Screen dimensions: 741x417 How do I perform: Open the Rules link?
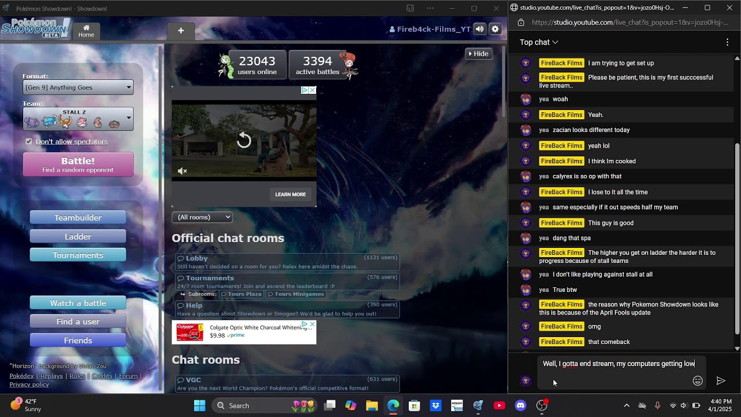coord(77,376)
